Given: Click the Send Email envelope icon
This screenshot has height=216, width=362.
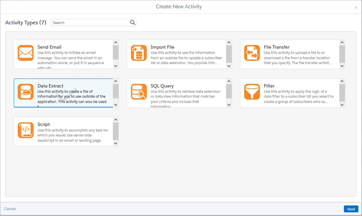Looking at the screenshot, I should (x=26, y=53).
